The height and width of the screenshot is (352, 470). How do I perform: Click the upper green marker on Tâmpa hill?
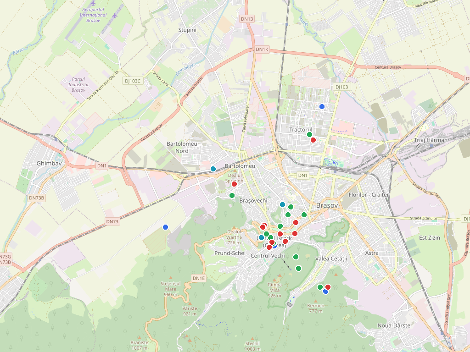pyautogui.click(x=296, y=257)
